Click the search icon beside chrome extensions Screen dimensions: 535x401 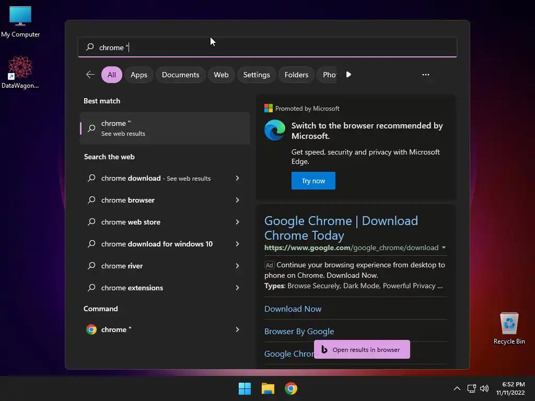[x=91, y=288]
